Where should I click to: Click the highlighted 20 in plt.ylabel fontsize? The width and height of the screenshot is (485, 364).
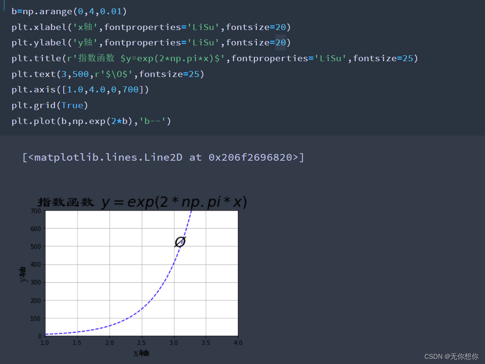tap(280, 43)
